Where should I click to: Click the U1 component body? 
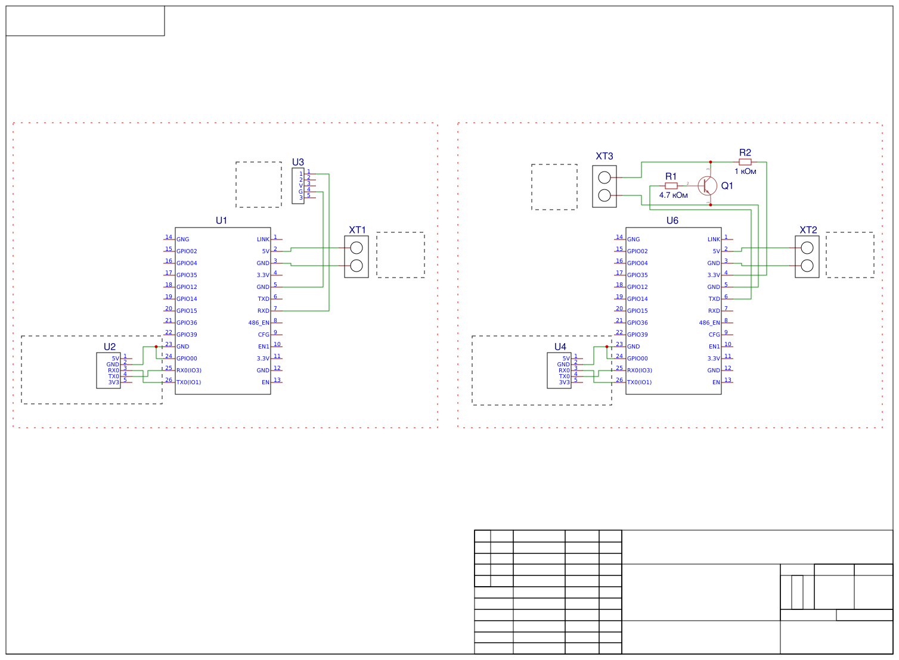[224, 310]
